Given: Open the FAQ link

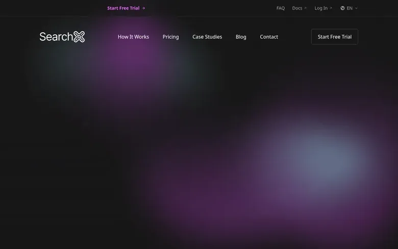Looking at the screenshot, I should point(281,8).
